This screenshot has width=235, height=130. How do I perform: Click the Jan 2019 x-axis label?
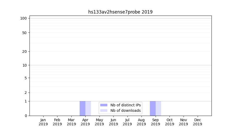[x=43, y=122]
